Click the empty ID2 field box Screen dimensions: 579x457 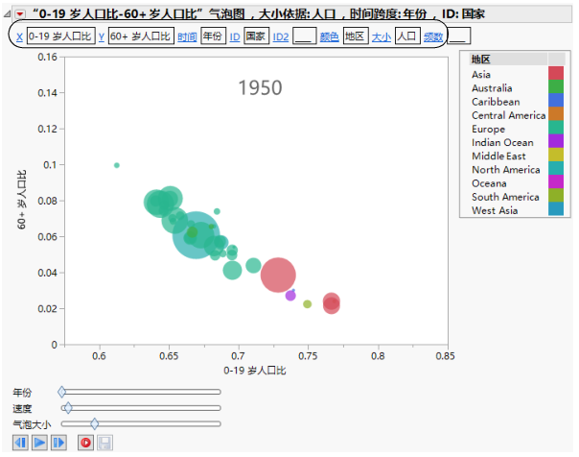(x=304, y=36)
